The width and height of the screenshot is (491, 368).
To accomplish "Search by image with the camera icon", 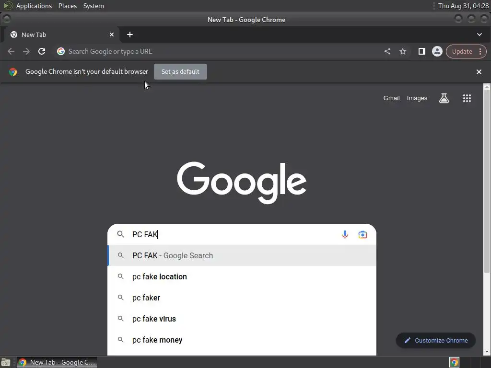I will coord(362,234).
